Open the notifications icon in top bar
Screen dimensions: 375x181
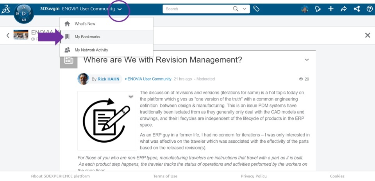(x=318, y=9)
